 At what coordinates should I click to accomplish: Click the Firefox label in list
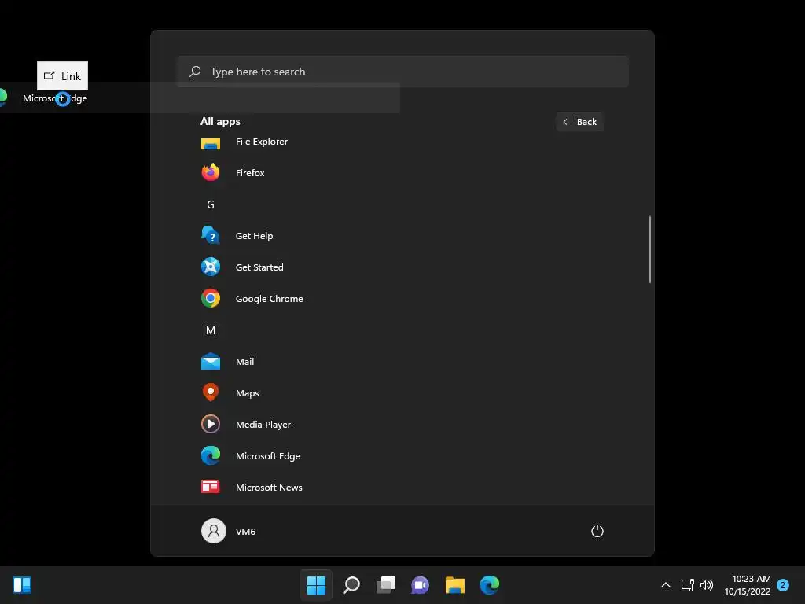pos(250,173)
